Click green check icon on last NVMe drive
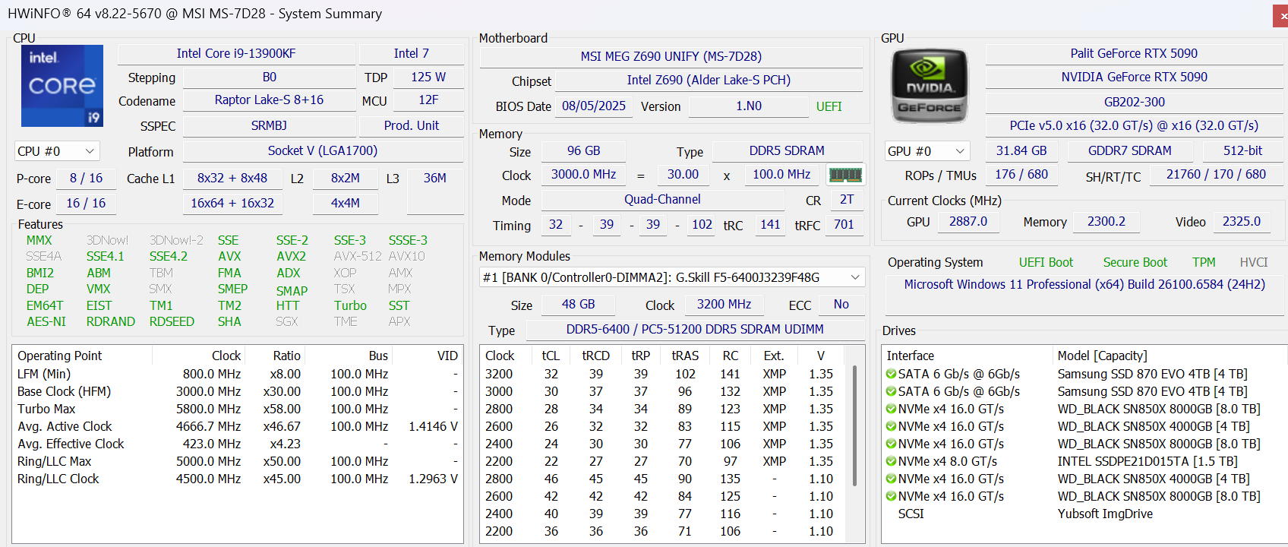Screen dimensions: 1288x547 [891, 496]
